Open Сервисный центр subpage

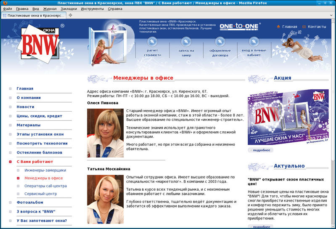point(40,194)
